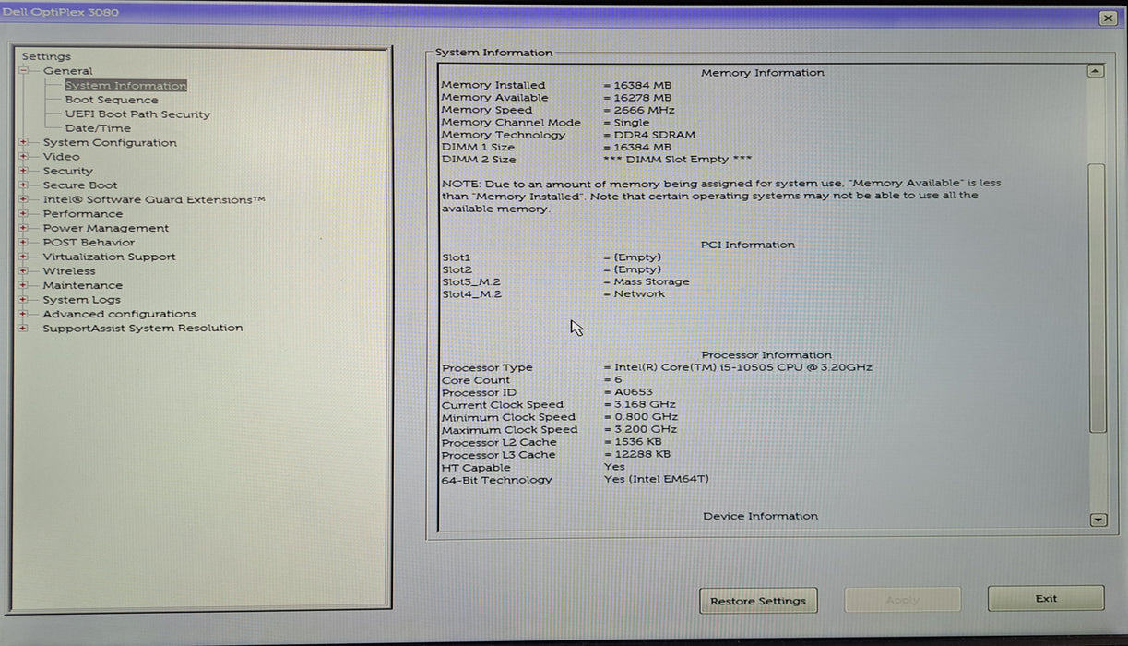Select System Information in the tree
1128x646 pixels.
pyautogui.click(x=125, y=86)
